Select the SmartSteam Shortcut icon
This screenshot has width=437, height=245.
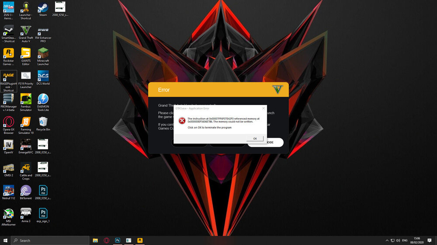coord(8,34)
